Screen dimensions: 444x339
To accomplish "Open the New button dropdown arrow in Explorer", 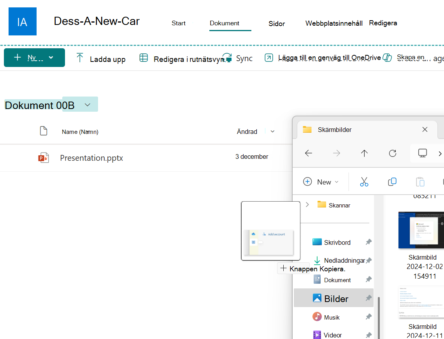I will click(337, 182).
